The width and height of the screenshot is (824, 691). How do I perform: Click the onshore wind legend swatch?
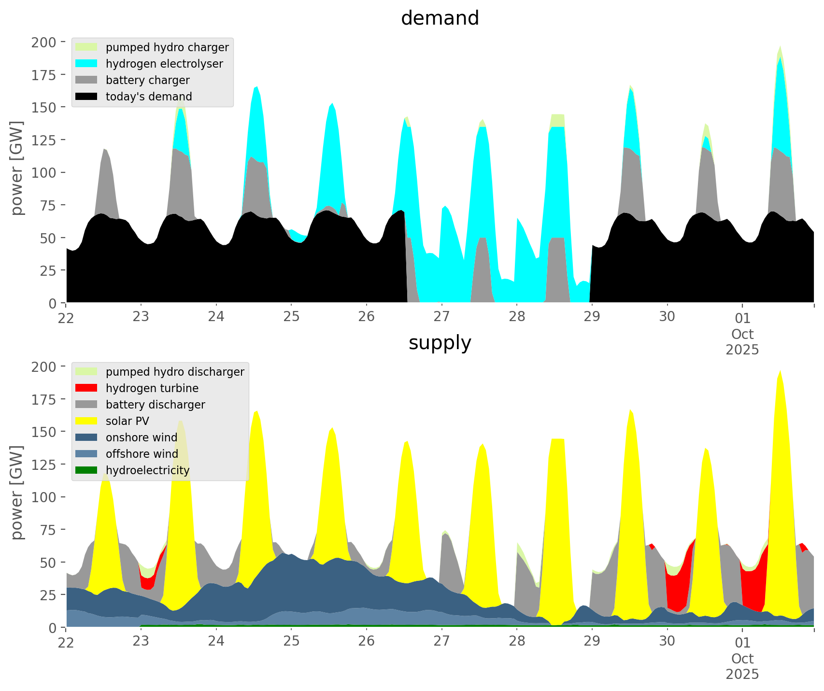pos(86,437)
